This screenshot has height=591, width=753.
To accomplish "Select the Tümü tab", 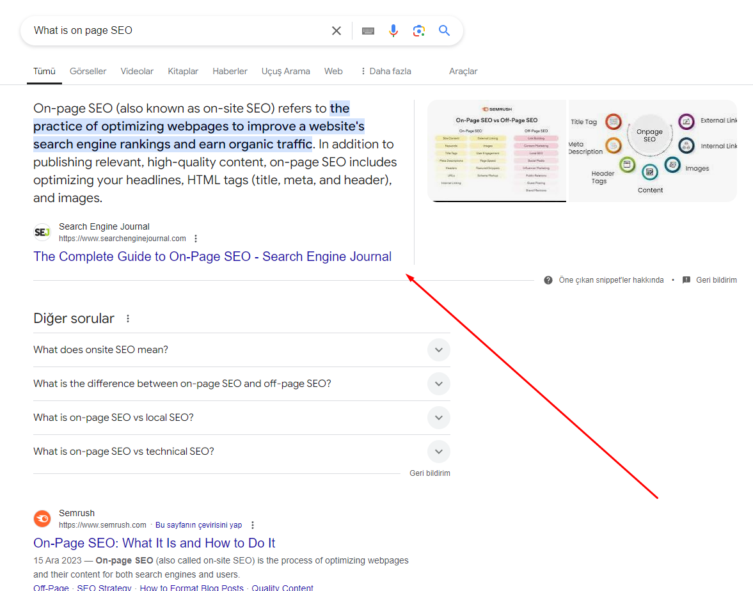I will pyautogui.click(x=44, y=71).
